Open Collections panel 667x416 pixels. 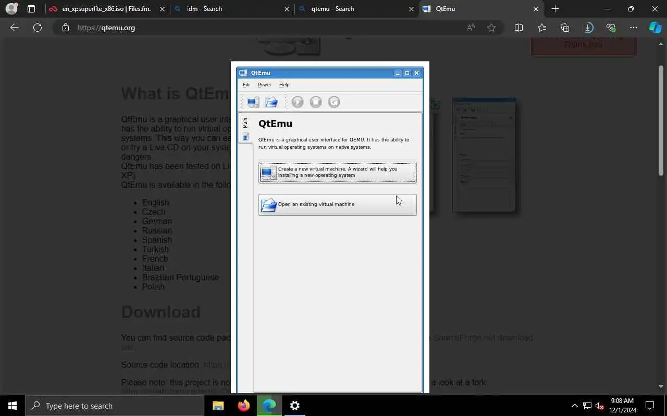tap(565, 28)
